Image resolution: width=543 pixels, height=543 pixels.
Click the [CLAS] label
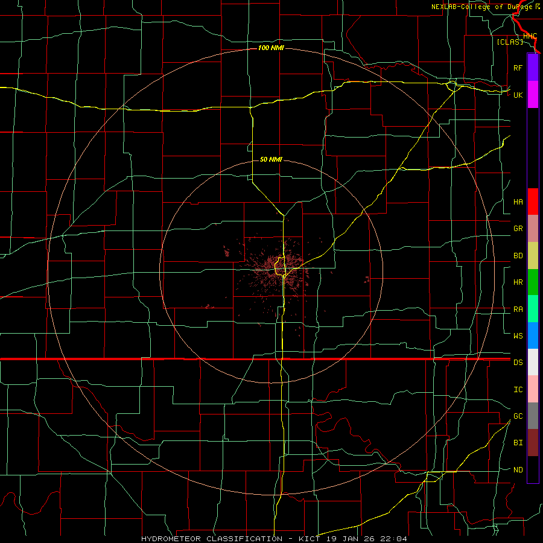click(x=510, y=42)
